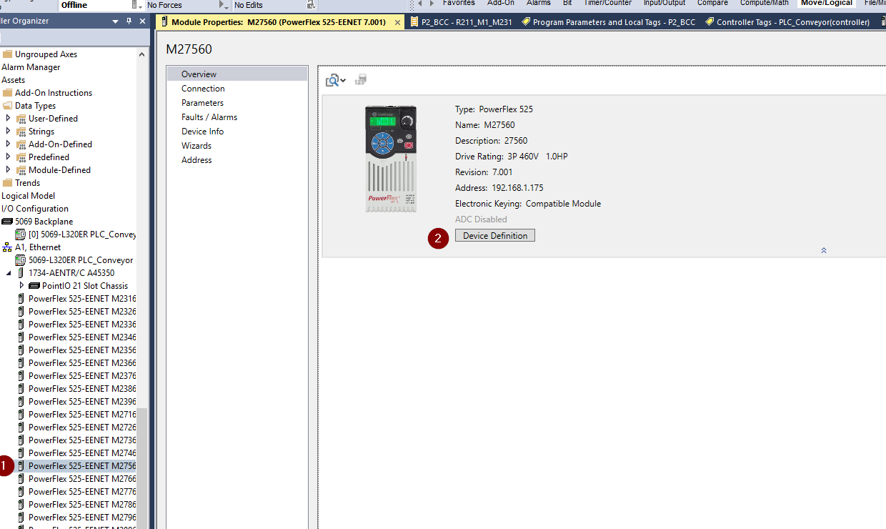This screenshot has height=529, width=886.
Task: Click the Device Definition button
Action: (x=495, y=235)
